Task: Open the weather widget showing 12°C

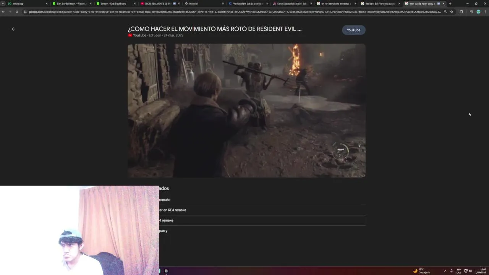Action: [421, 271]
